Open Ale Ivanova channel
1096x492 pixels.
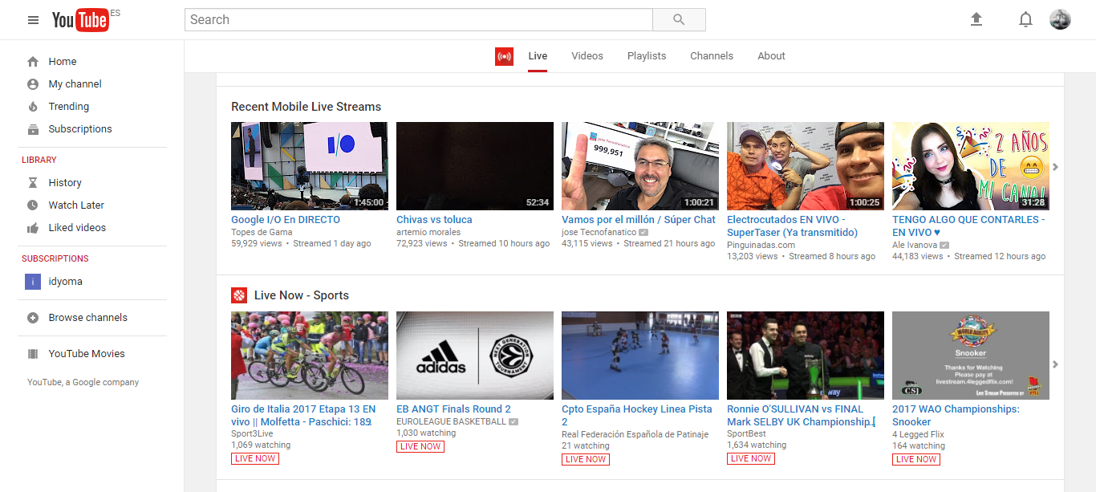coord(915,246)
